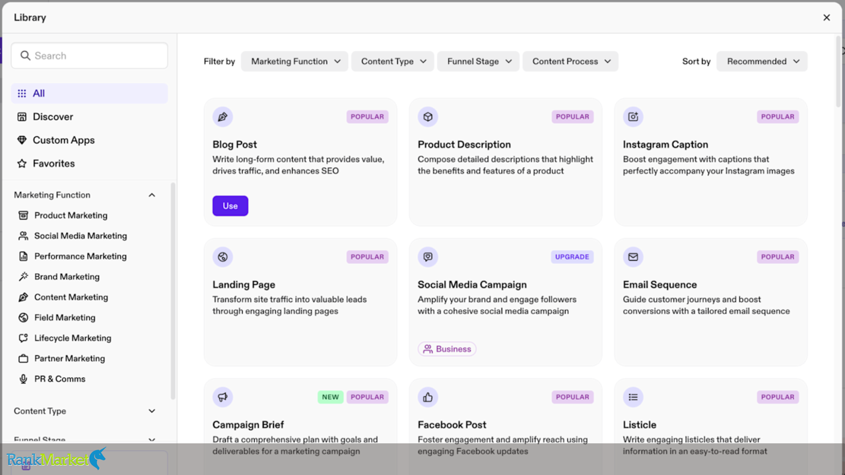Click the Social Media Campaign chat icon

[x=428, y=257]
